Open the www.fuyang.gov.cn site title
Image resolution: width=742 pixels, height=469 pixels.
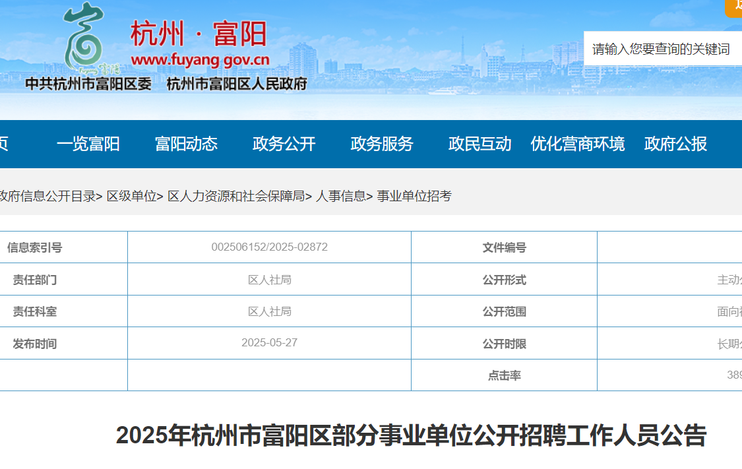[200, 60]
